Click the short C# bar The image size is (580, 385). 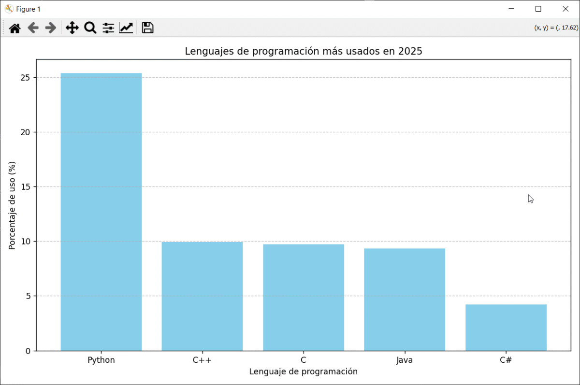pos(506,328)
